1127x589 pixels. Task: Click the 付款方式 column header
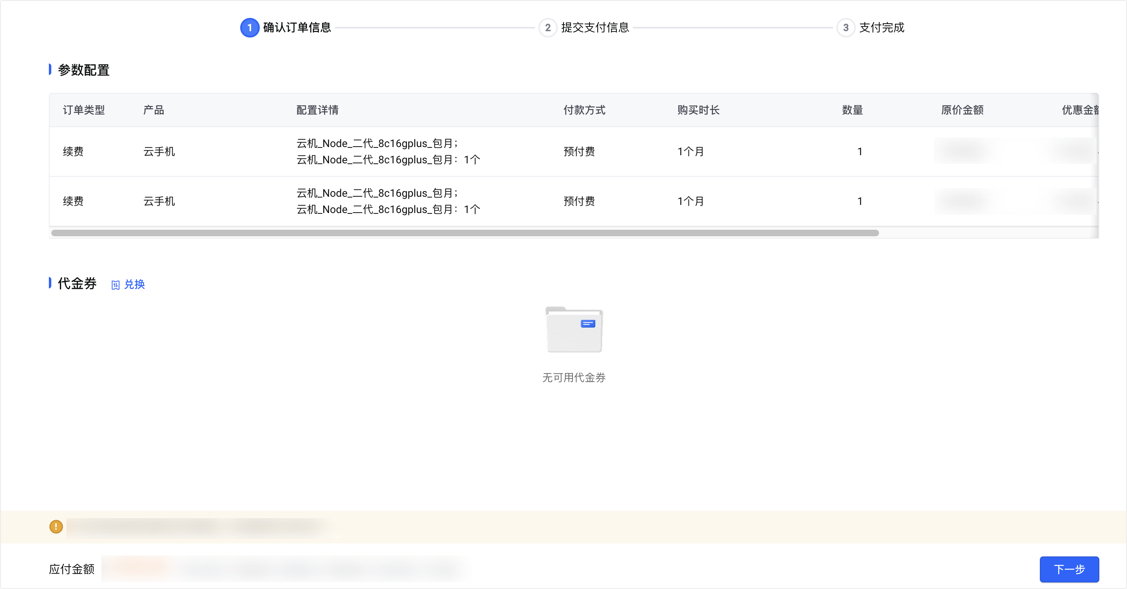584,110
